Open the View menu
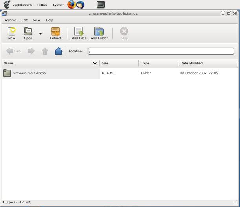240x207 pixels. point(37,20)
